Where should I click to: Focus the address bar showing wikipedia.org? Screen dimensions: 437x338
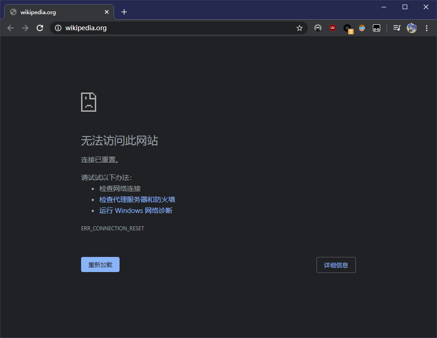pyautogui.click(x=178, y=28)
